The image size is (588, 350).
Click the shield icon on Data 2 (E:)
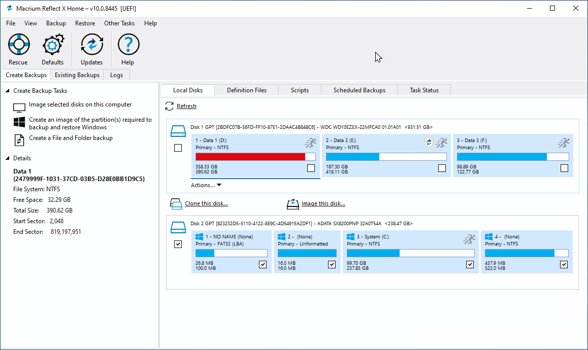click(429, 143)
